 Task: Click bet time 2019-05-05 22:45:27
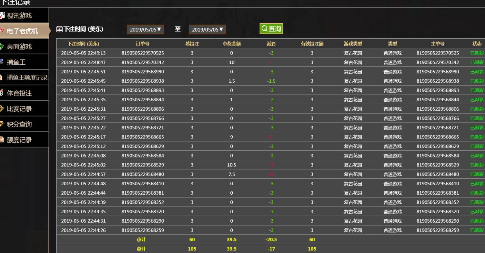(x=83, y=118)
